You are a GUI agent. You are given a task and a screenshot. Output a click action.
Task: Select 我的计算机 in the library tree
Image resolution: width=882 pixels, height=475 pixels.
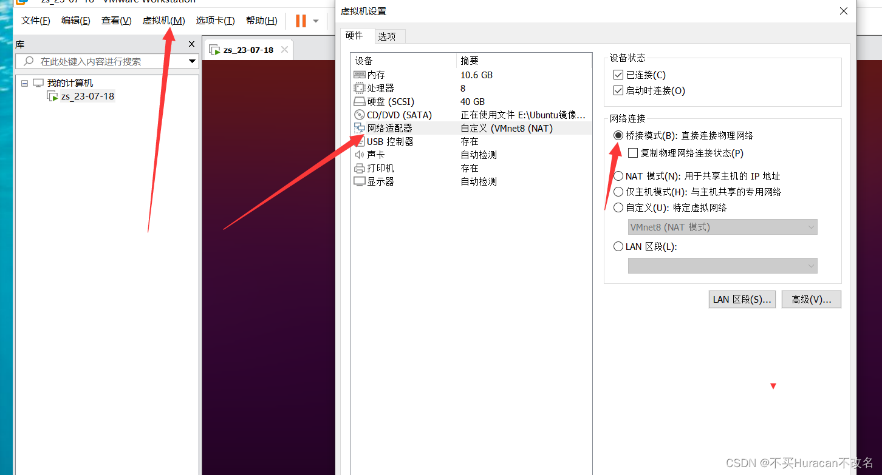70,83
